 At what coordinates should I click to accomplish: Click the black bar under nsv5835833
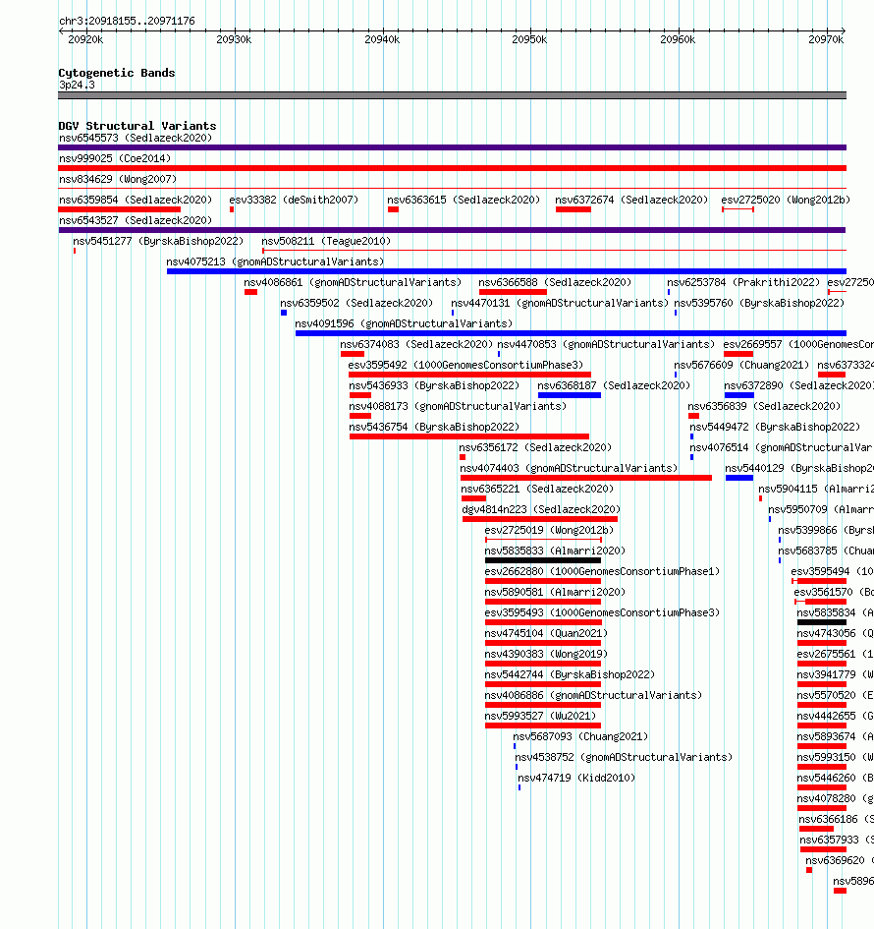tap(543, 560)
